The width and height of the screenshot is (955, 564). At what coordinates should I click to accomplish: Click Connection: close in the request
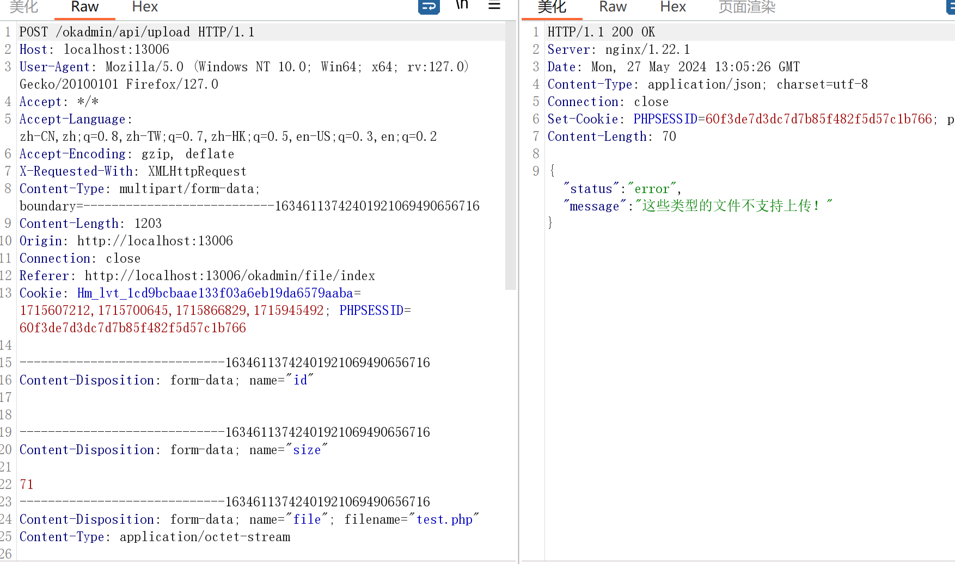click(80, 258)
